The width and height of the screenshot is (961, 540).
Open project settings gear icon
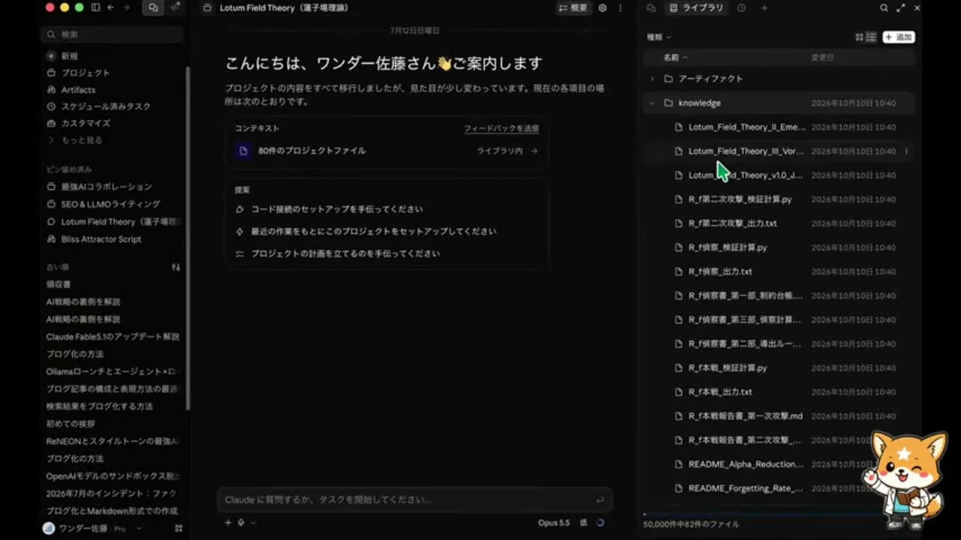[602, 7]
